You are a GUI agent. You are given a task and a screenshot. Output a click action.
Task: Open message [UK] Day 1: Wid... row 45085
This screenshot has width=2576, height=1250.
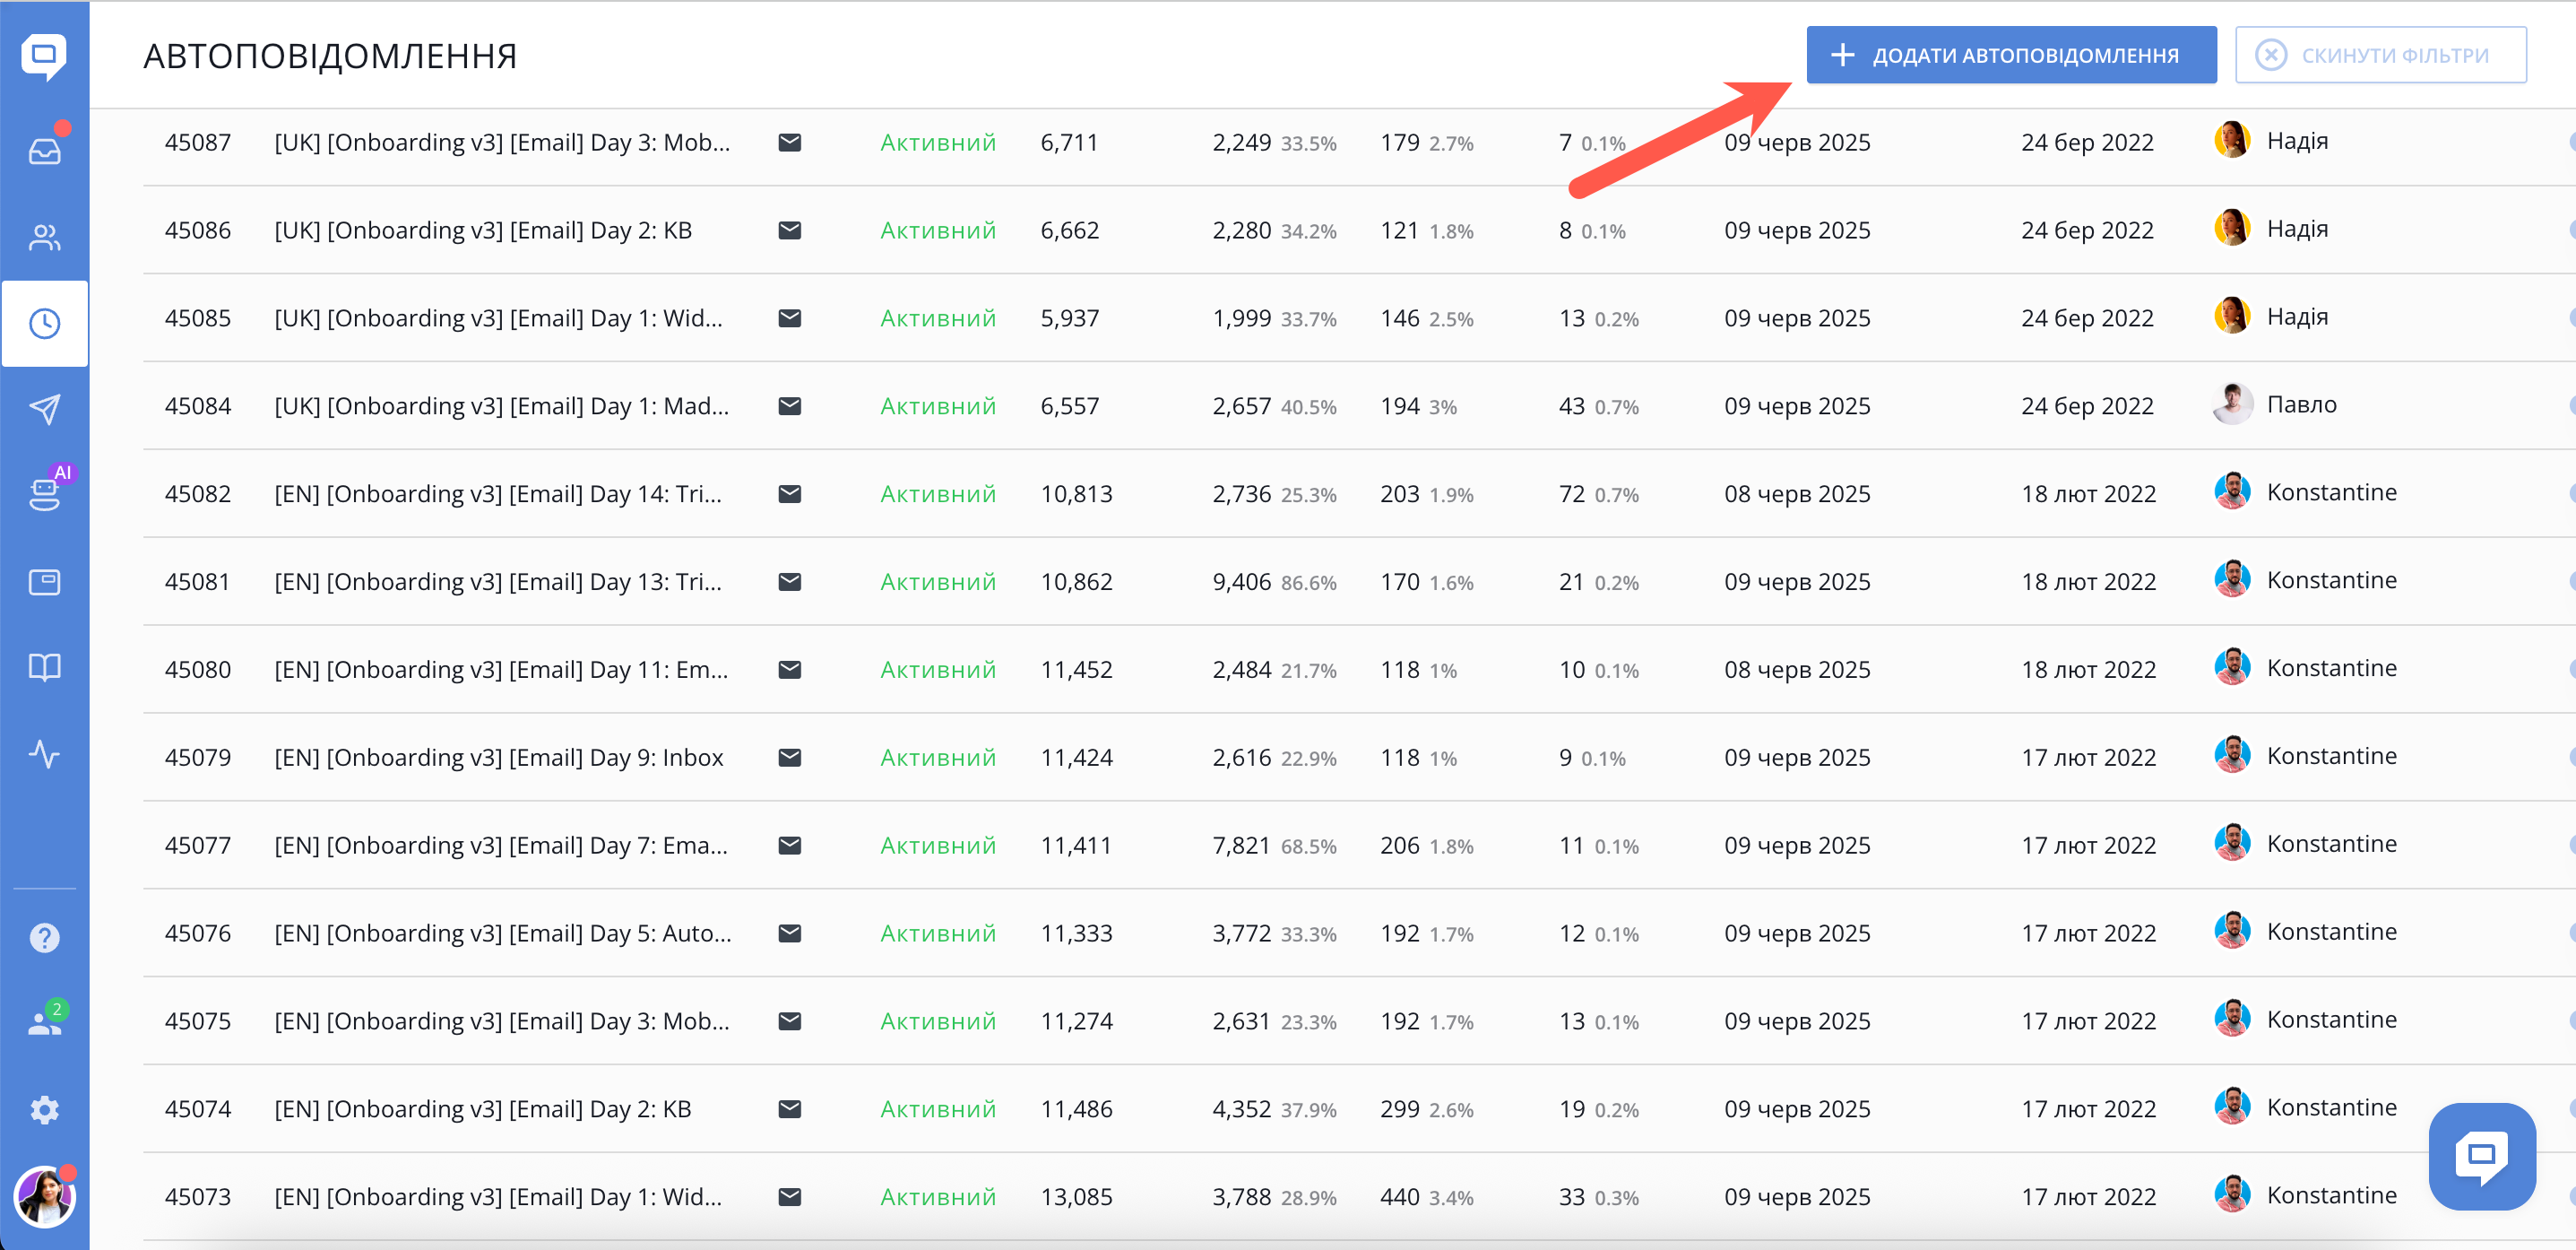pos(498,319)
